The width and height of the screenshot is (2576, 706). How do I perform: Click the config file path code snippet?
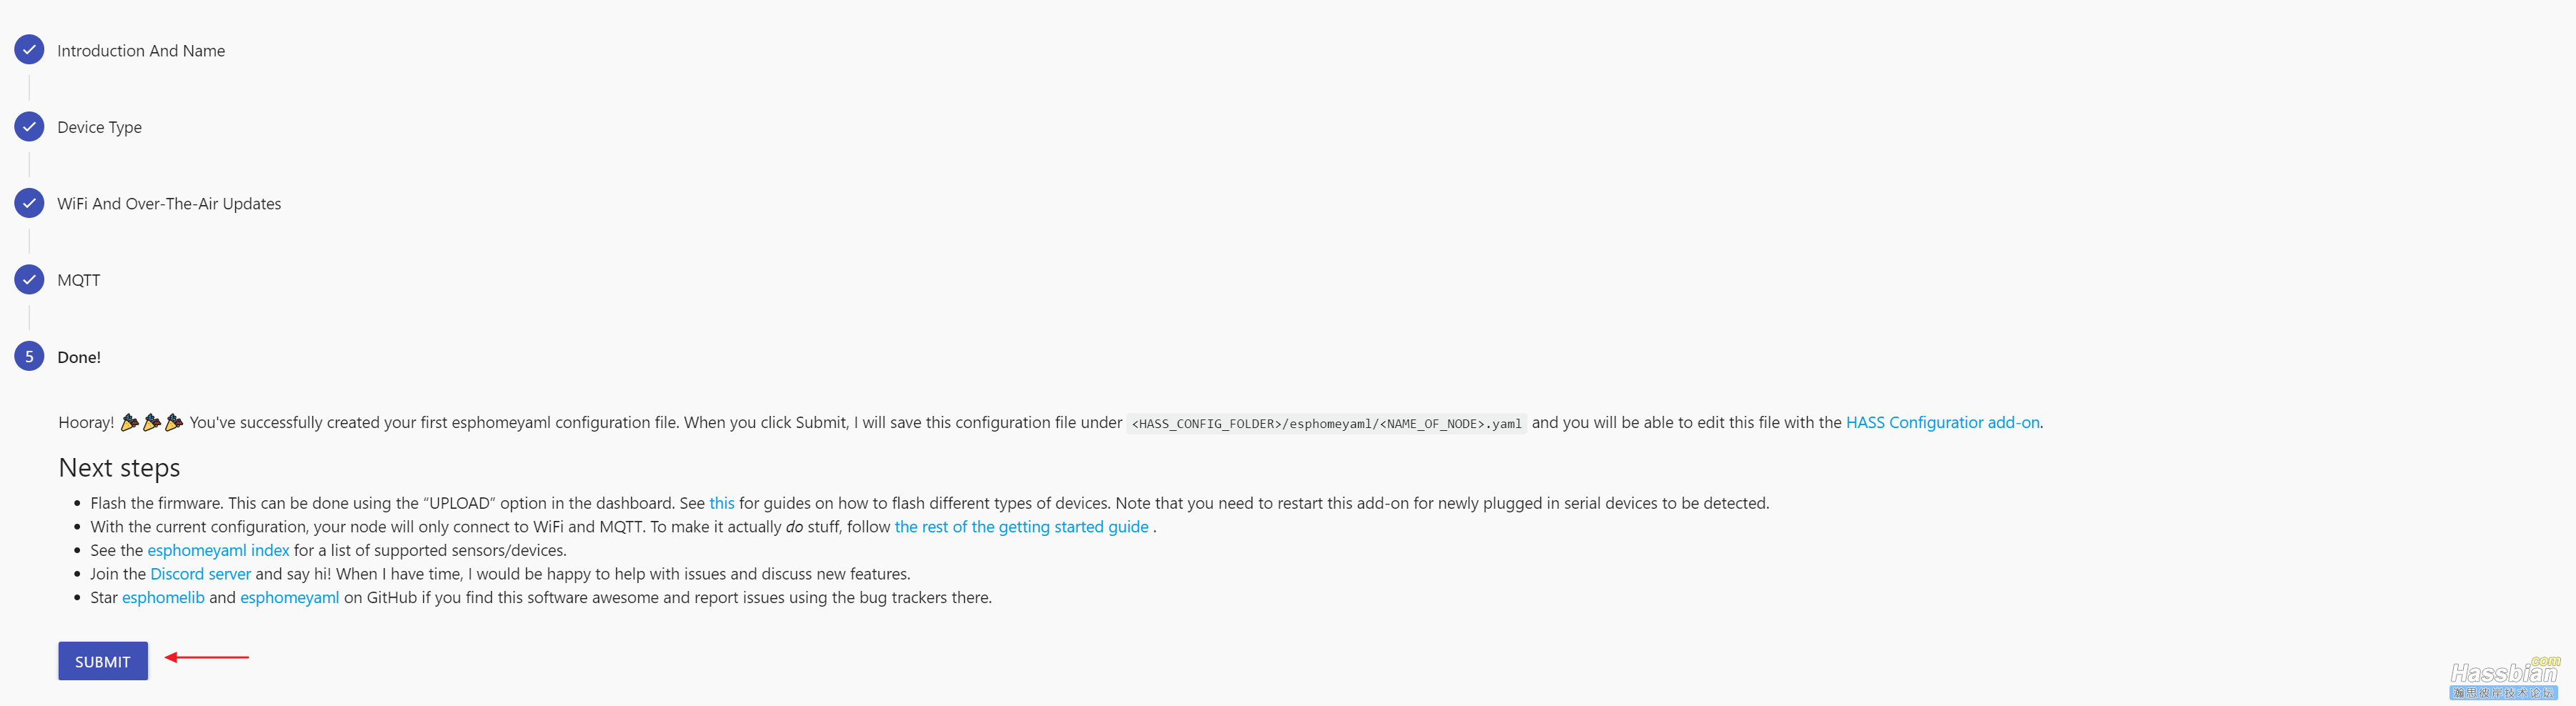pyautogui.click(x=1326, y=424)
